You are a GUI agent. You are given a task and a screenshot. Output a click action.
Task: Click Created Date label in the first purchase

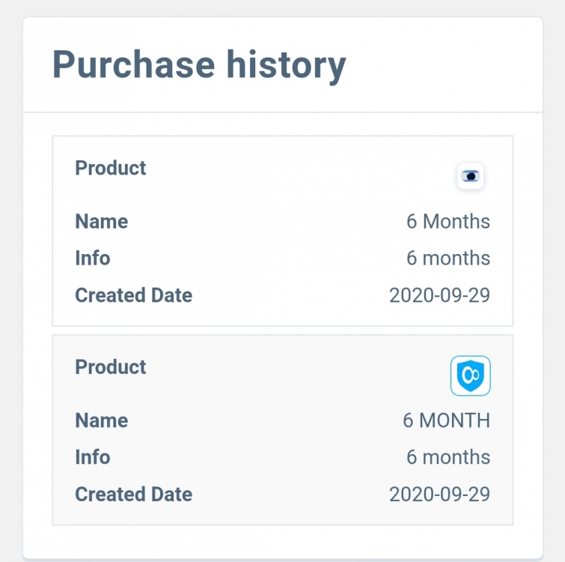point(133,295)
